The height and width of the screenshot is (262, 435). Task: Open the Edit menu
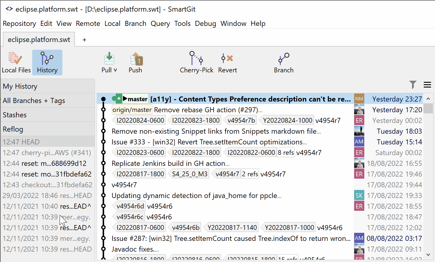46,24
